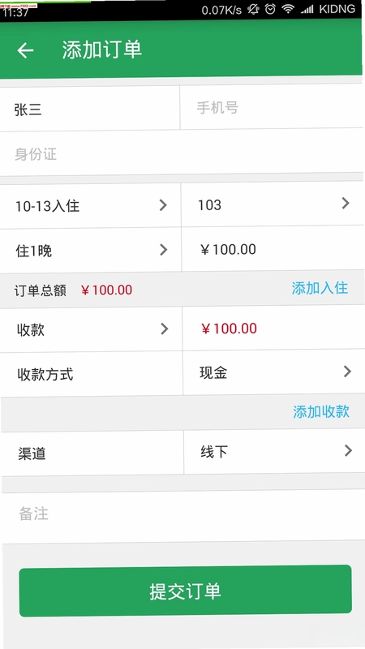Focus the 身份证 ID number field
This screenshot has height=649, width=365.
tap(182, 153)
